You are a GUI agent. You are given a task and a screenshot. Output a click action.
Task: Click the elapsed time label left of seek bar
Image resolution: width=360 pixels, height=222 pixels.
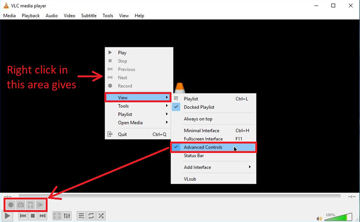(x=8, y=197)
